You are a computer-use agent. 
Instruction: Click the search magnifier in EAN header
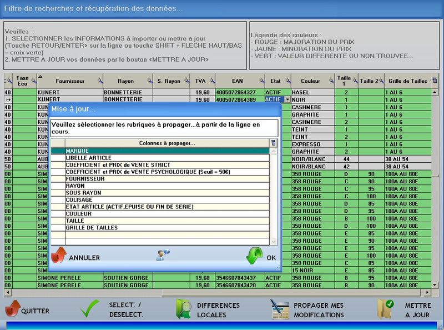(262, 81)
